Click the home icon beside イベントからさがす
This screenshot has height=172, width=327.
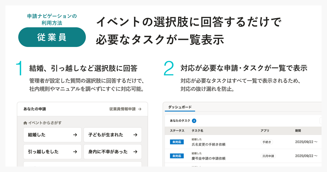pyautogui.click(x=25, y=123)
